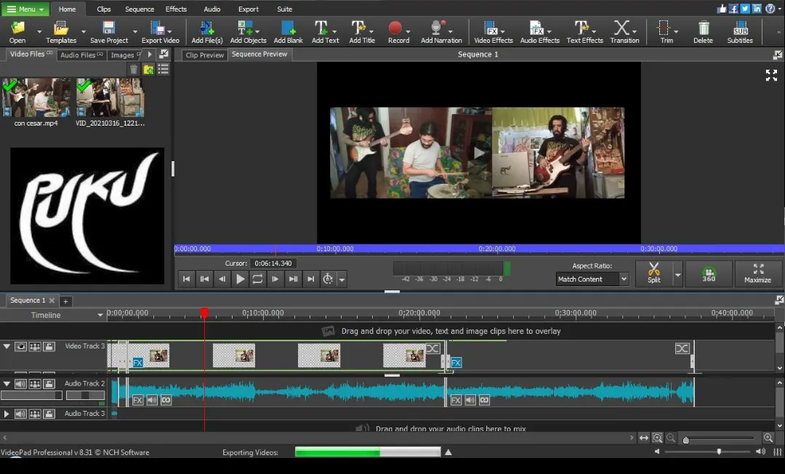Switch media bin to list view

tap(164, 70)
